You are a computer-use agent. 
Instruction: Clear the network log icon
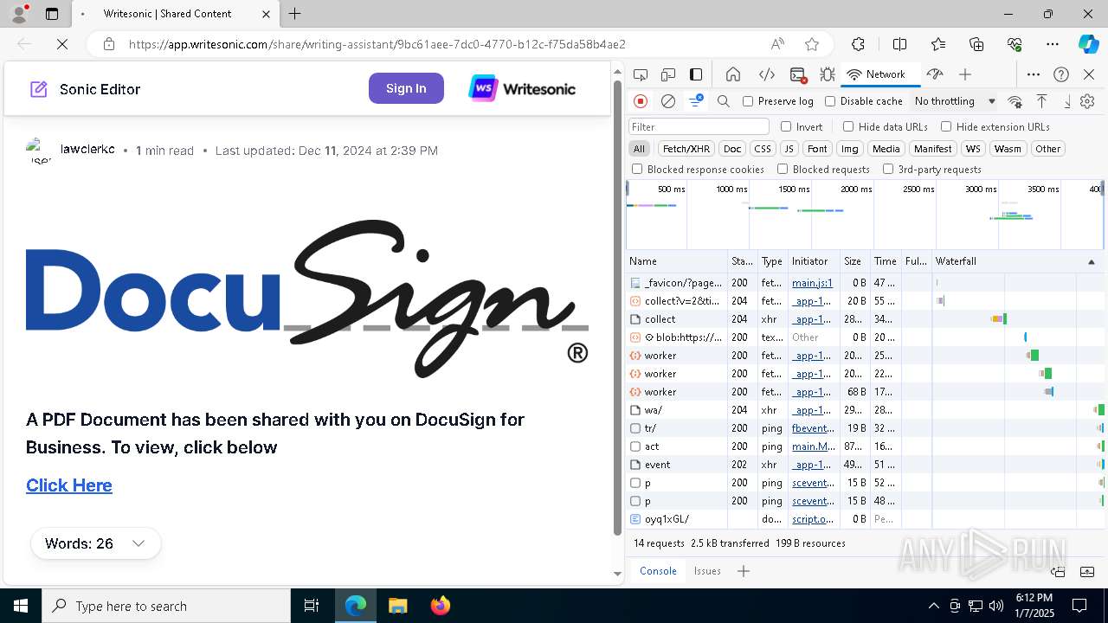[x=668, y=101]
